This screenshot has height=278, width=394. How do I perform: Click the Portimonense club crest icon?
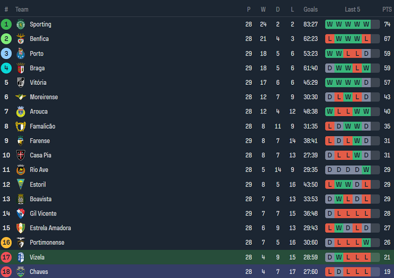(x=21, y=243)
